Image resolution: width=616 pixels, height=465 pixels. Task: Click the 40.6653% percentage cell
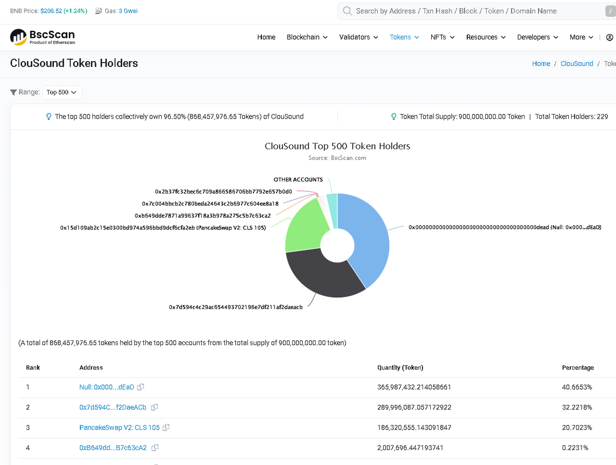[x=577, y=387]
